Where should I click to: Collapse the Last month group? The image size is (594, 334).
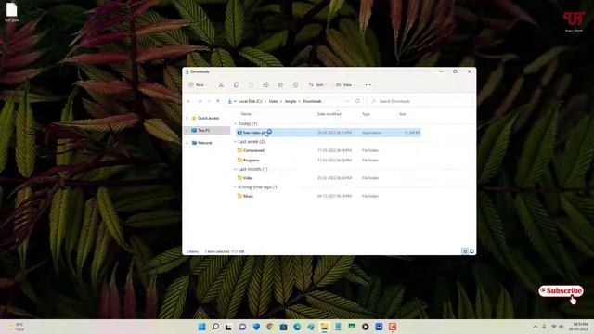pyautogui.click(x=235, y=169)
